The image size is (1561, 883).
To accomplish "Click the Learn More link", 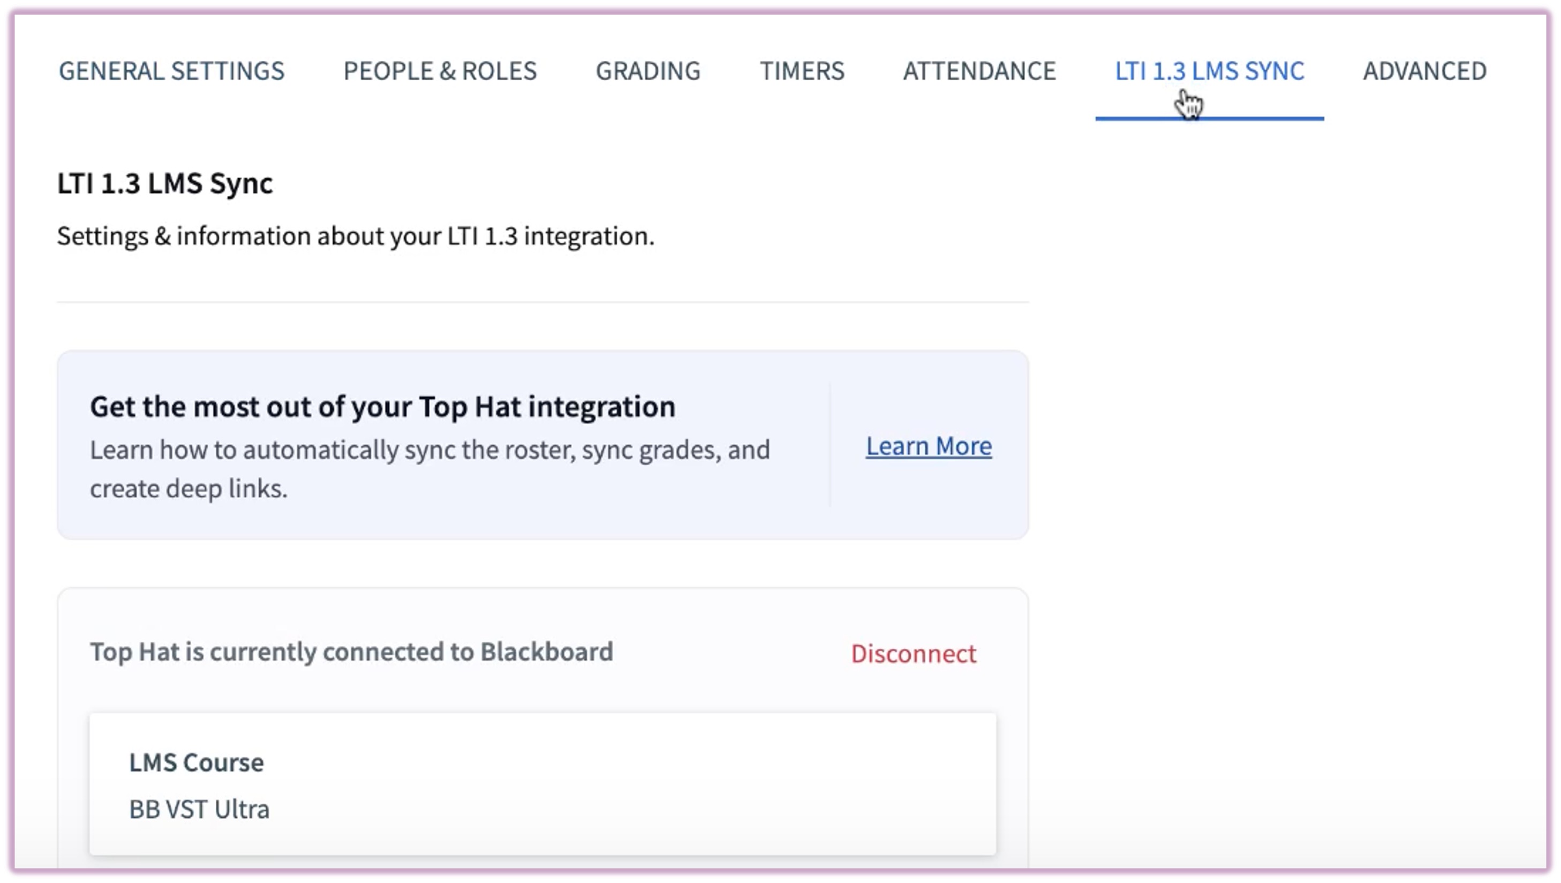I will [928, 446].
